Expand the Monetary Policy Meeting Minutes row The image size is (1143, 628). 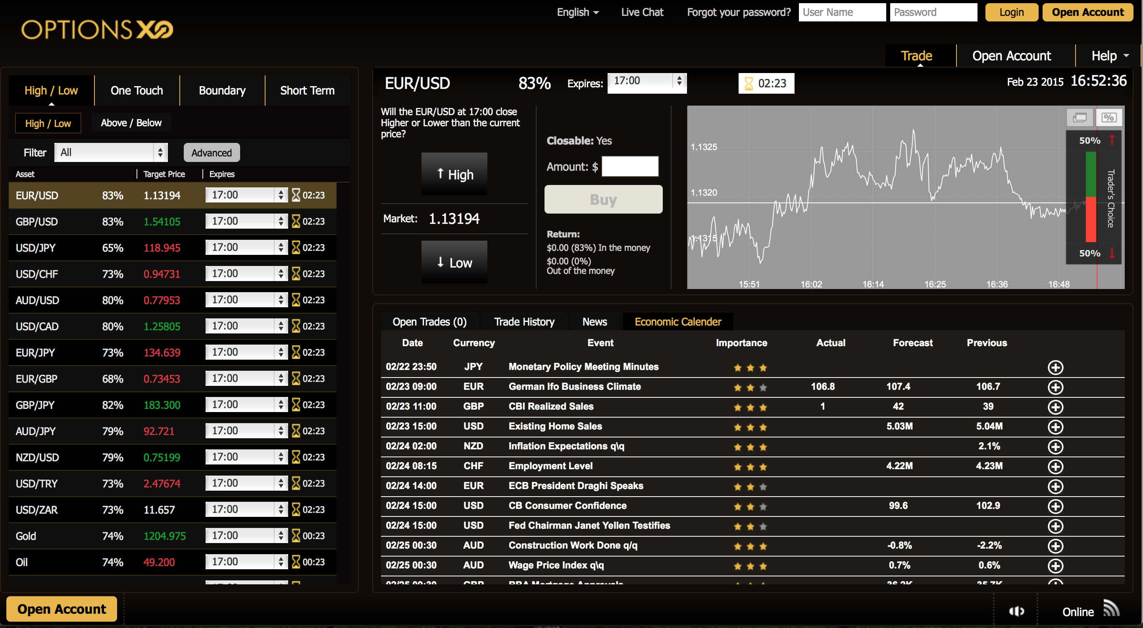[x=1055, y=368]
